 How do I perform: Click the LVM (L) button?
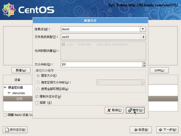coord(159,70)
